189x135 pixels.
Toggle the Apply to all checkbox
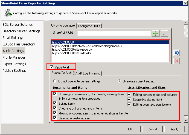[51, 67]
